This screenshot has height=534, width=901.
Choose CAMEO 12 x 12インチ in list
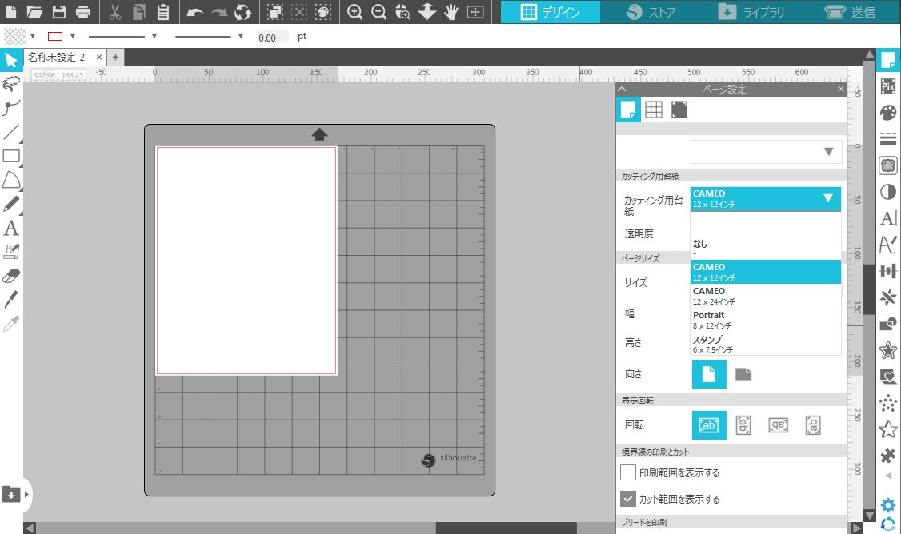(x=766, y=272)
